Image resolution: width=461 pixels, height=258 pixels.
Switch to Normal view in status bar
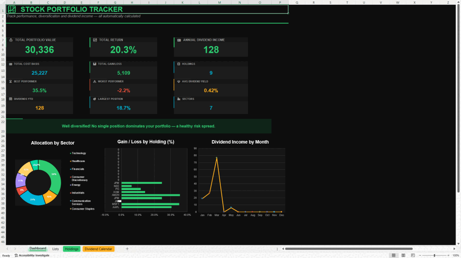click(394, 256)
